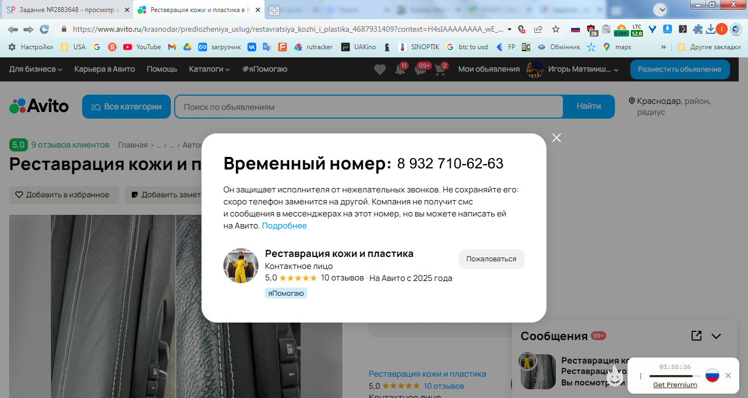Go back in the browser
Viewport: 748px width, 398px height.
pos(13,29)
